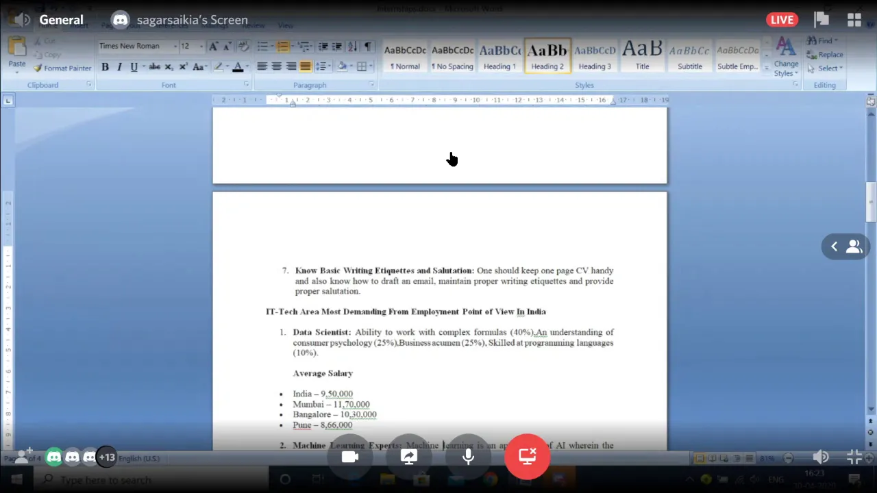Click the Bullets list icon
This screenshot has height=493, width=877.
click(x=263, y=46)
